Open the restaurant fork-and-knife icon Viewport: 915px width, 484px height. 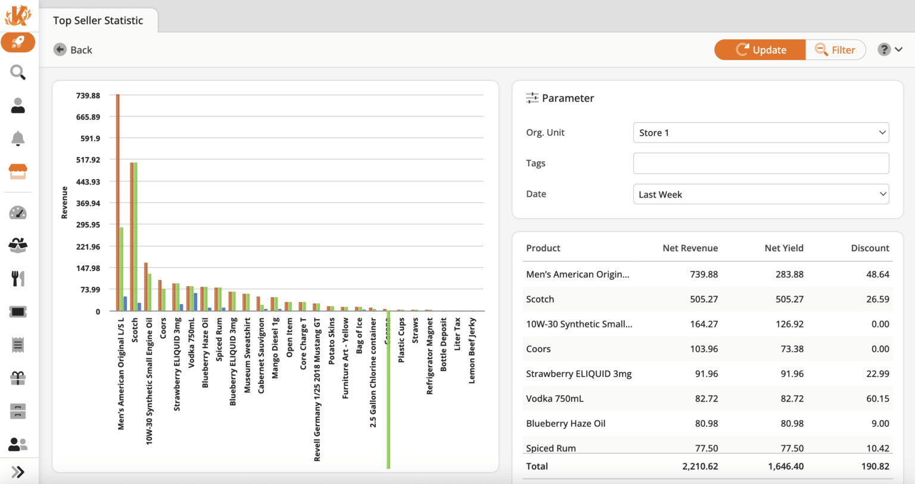(x=18, y=278)
